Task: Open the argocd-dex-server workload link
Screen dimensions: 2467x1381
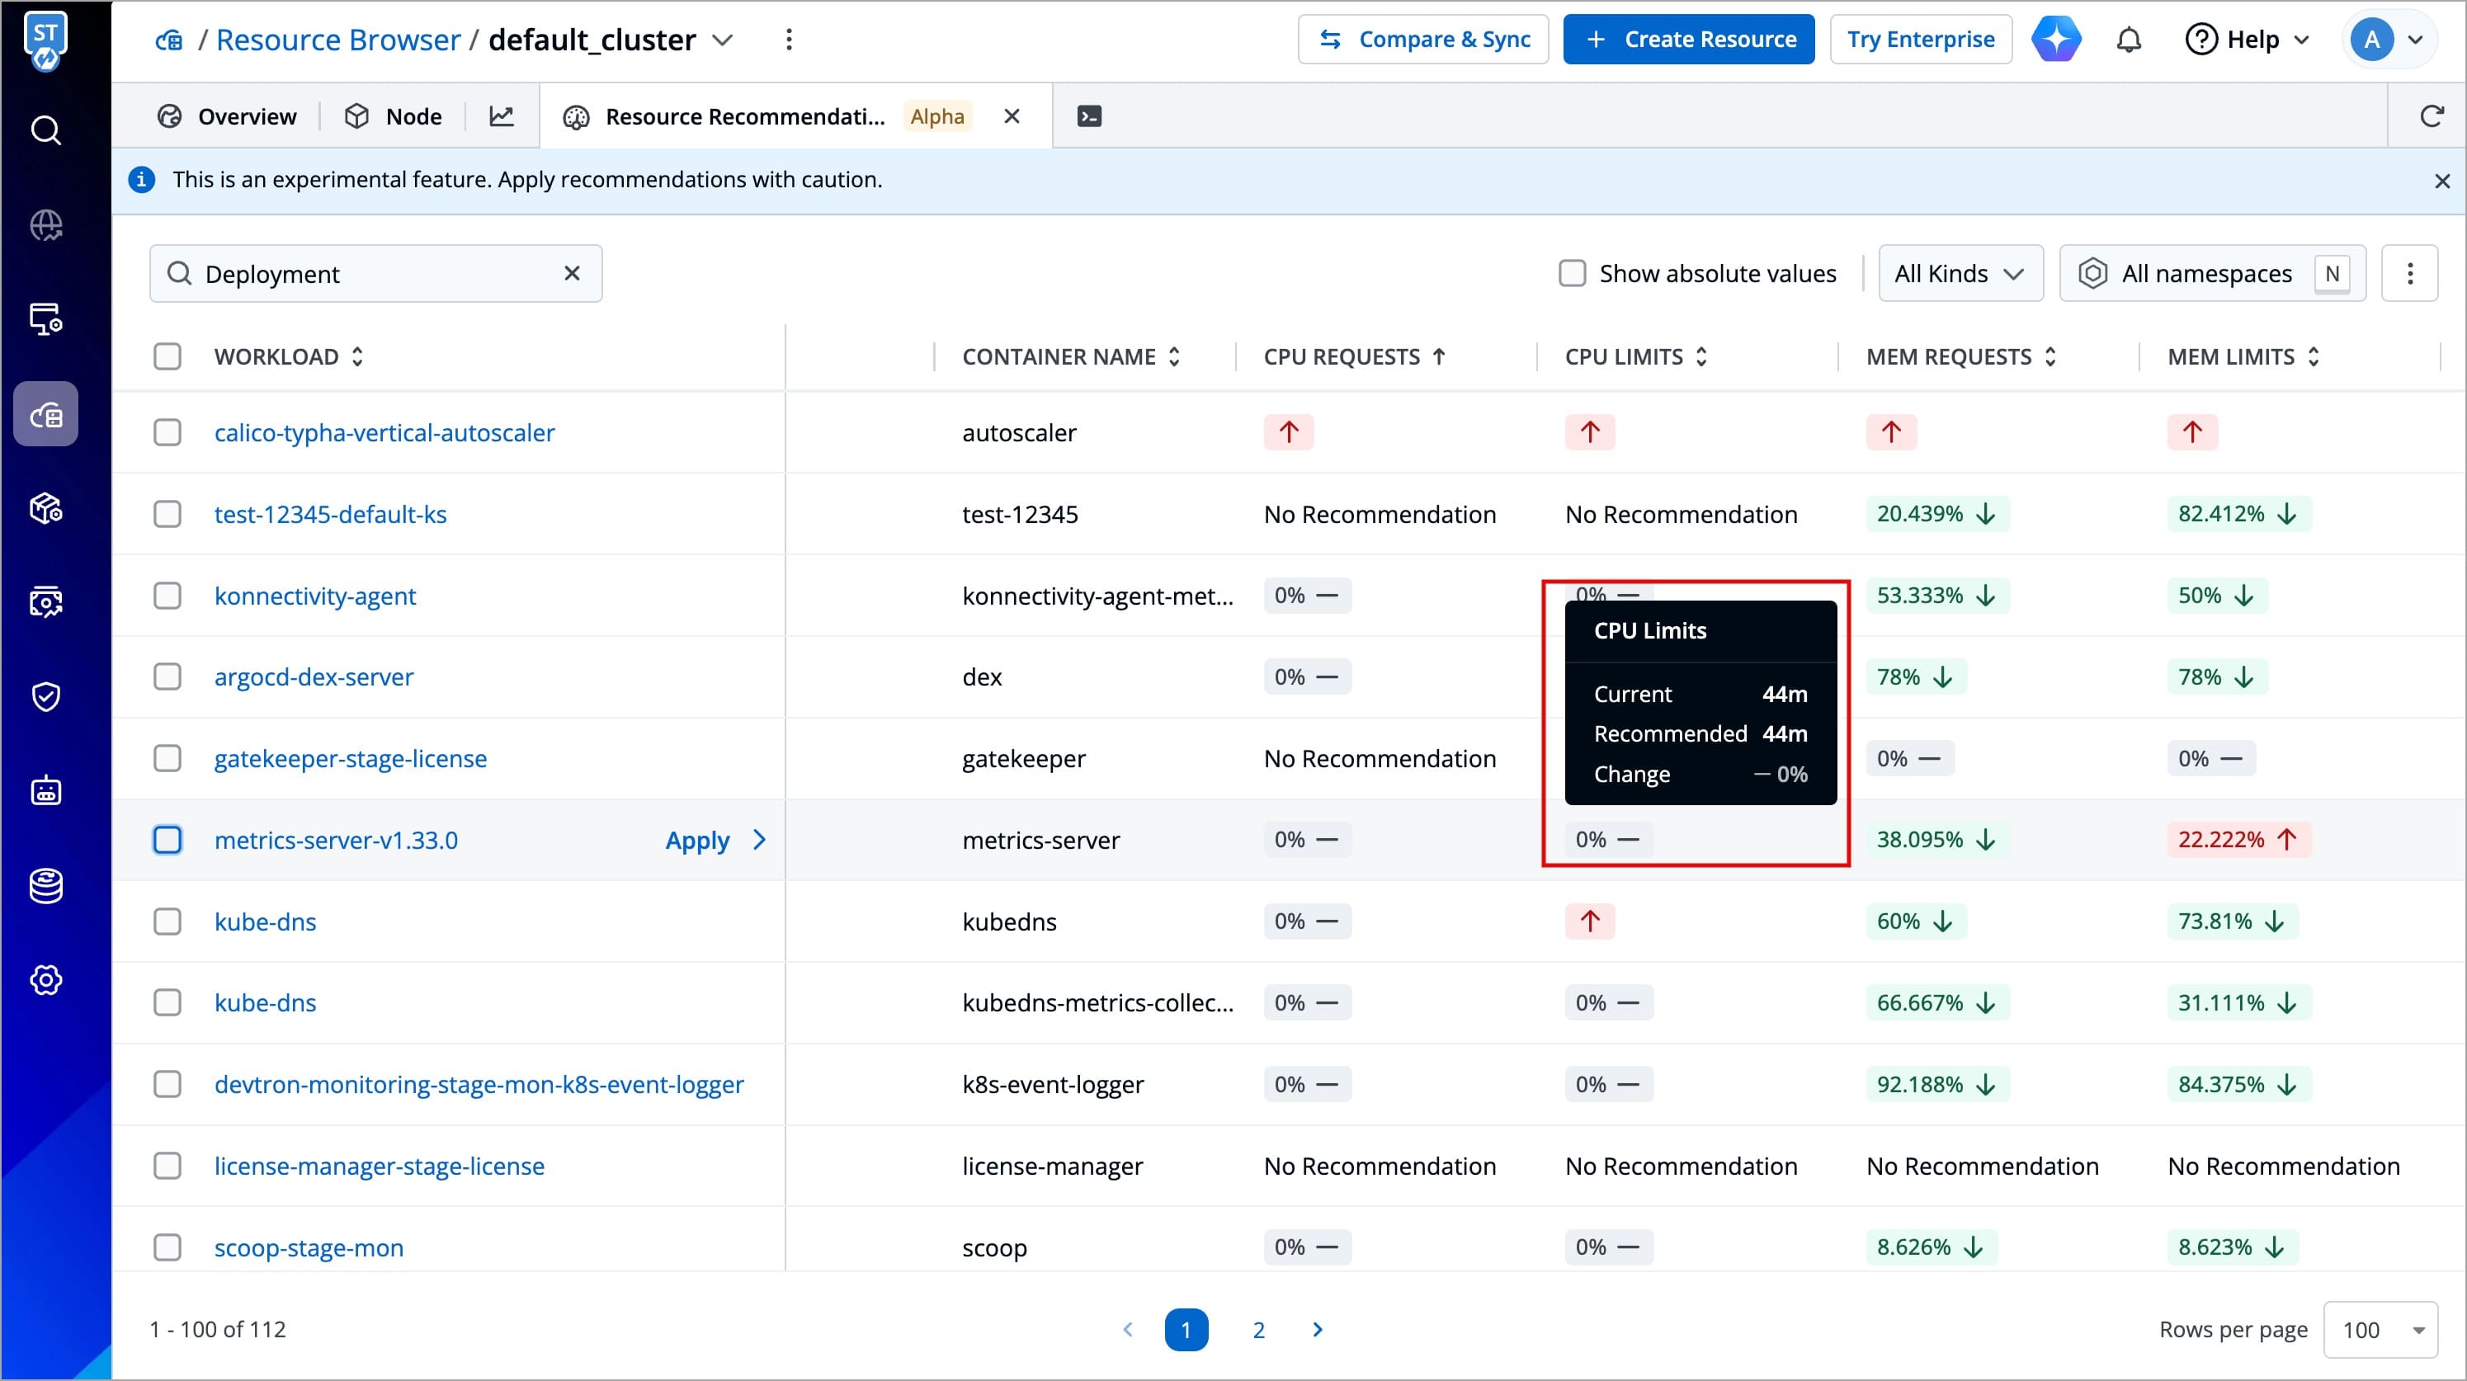Action: [x=314, y=677]
